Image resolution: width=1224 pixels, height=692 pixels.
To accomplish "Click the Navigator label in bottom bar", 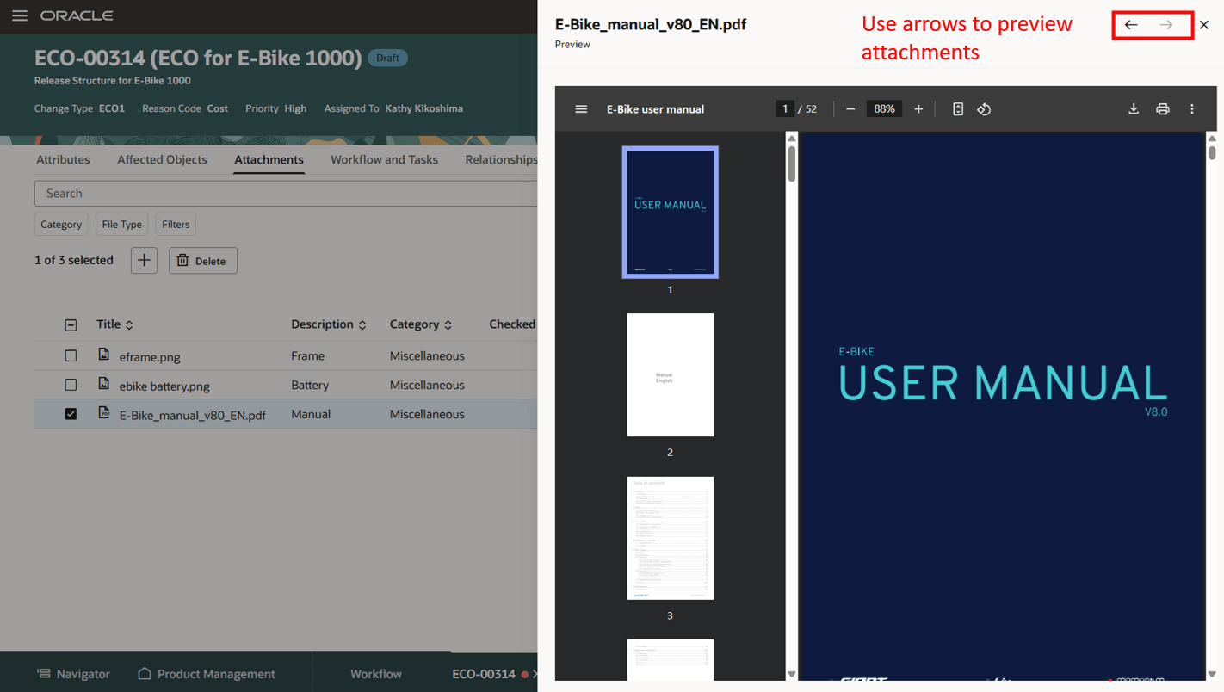I will coord(83,674).
